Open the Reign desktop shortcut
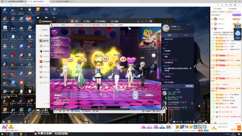The height and width of the screenshot is (136, 242). [13, 56]
